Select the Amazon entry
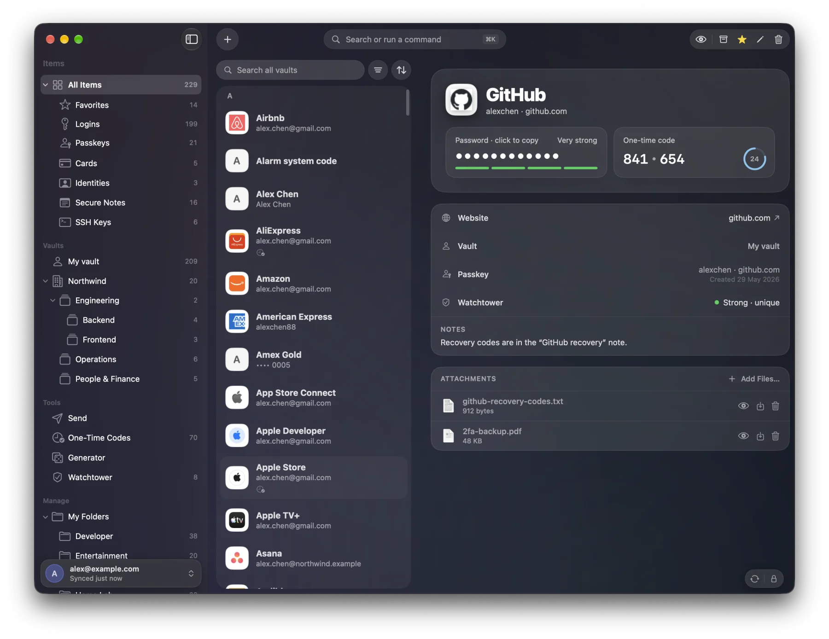This screenshot has width=829, height=639. [314, 284]
